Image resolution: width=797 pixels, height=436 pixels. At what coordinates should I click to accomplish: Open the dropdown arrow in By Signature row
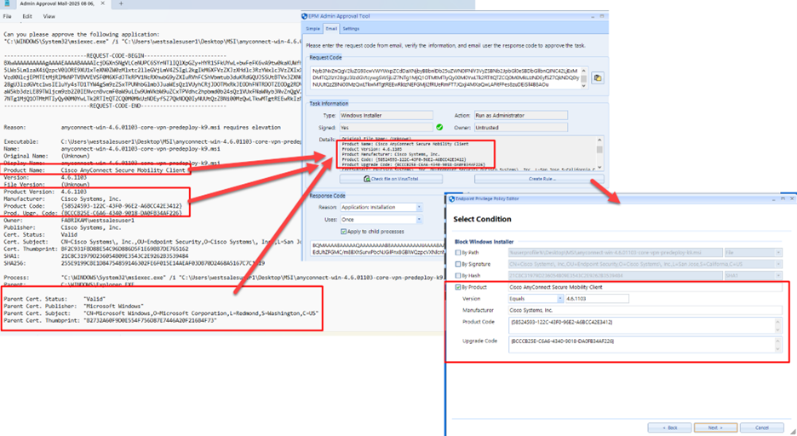click(778, 264)
